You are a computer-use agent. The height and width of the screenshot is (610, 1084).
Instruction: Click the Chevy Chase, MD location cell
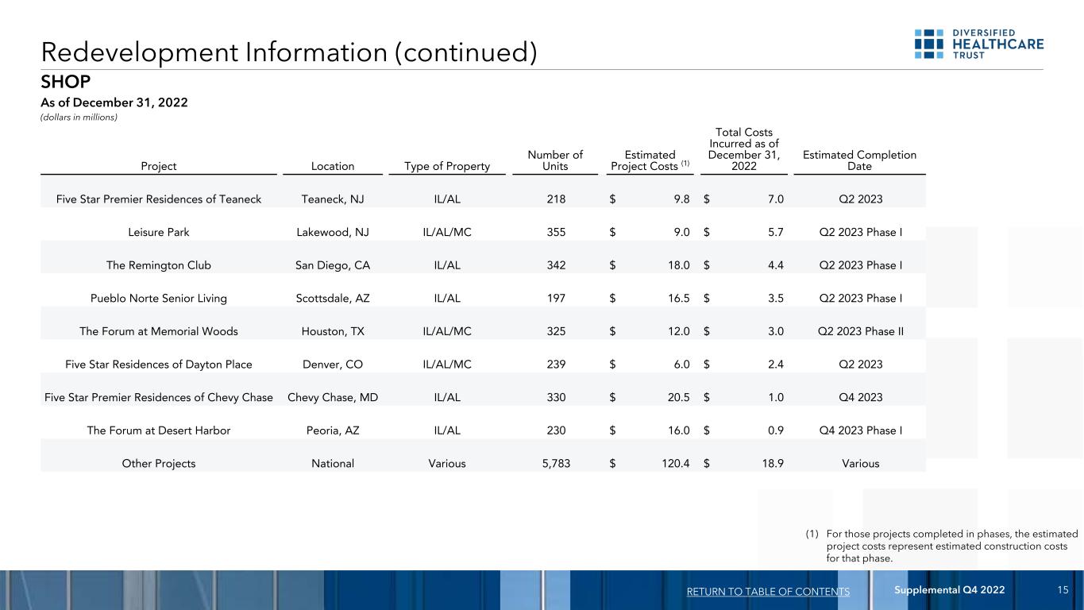coord(332,397)
